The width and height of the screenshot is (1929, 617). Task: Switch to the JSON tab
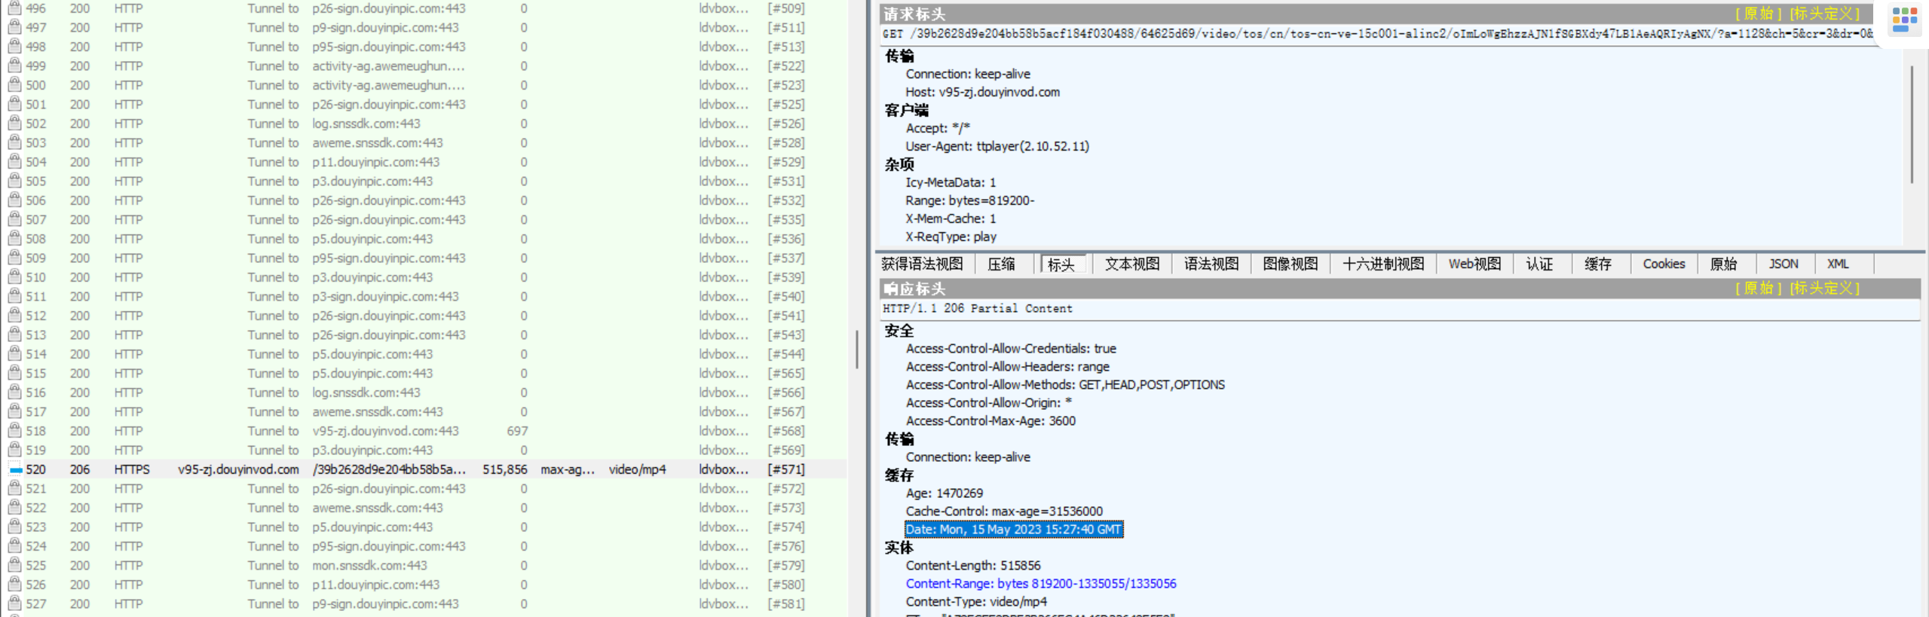point(1783,264)
